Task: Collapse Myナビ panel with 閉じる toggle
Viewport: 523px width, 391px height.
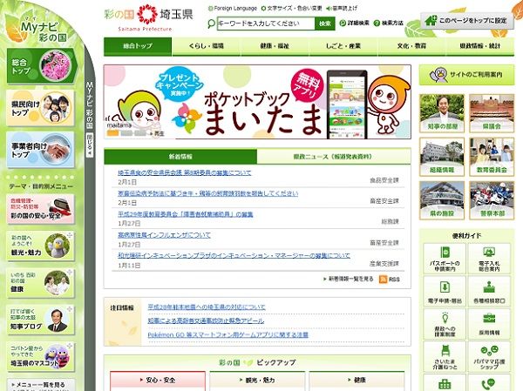Action: pos(90,145)
